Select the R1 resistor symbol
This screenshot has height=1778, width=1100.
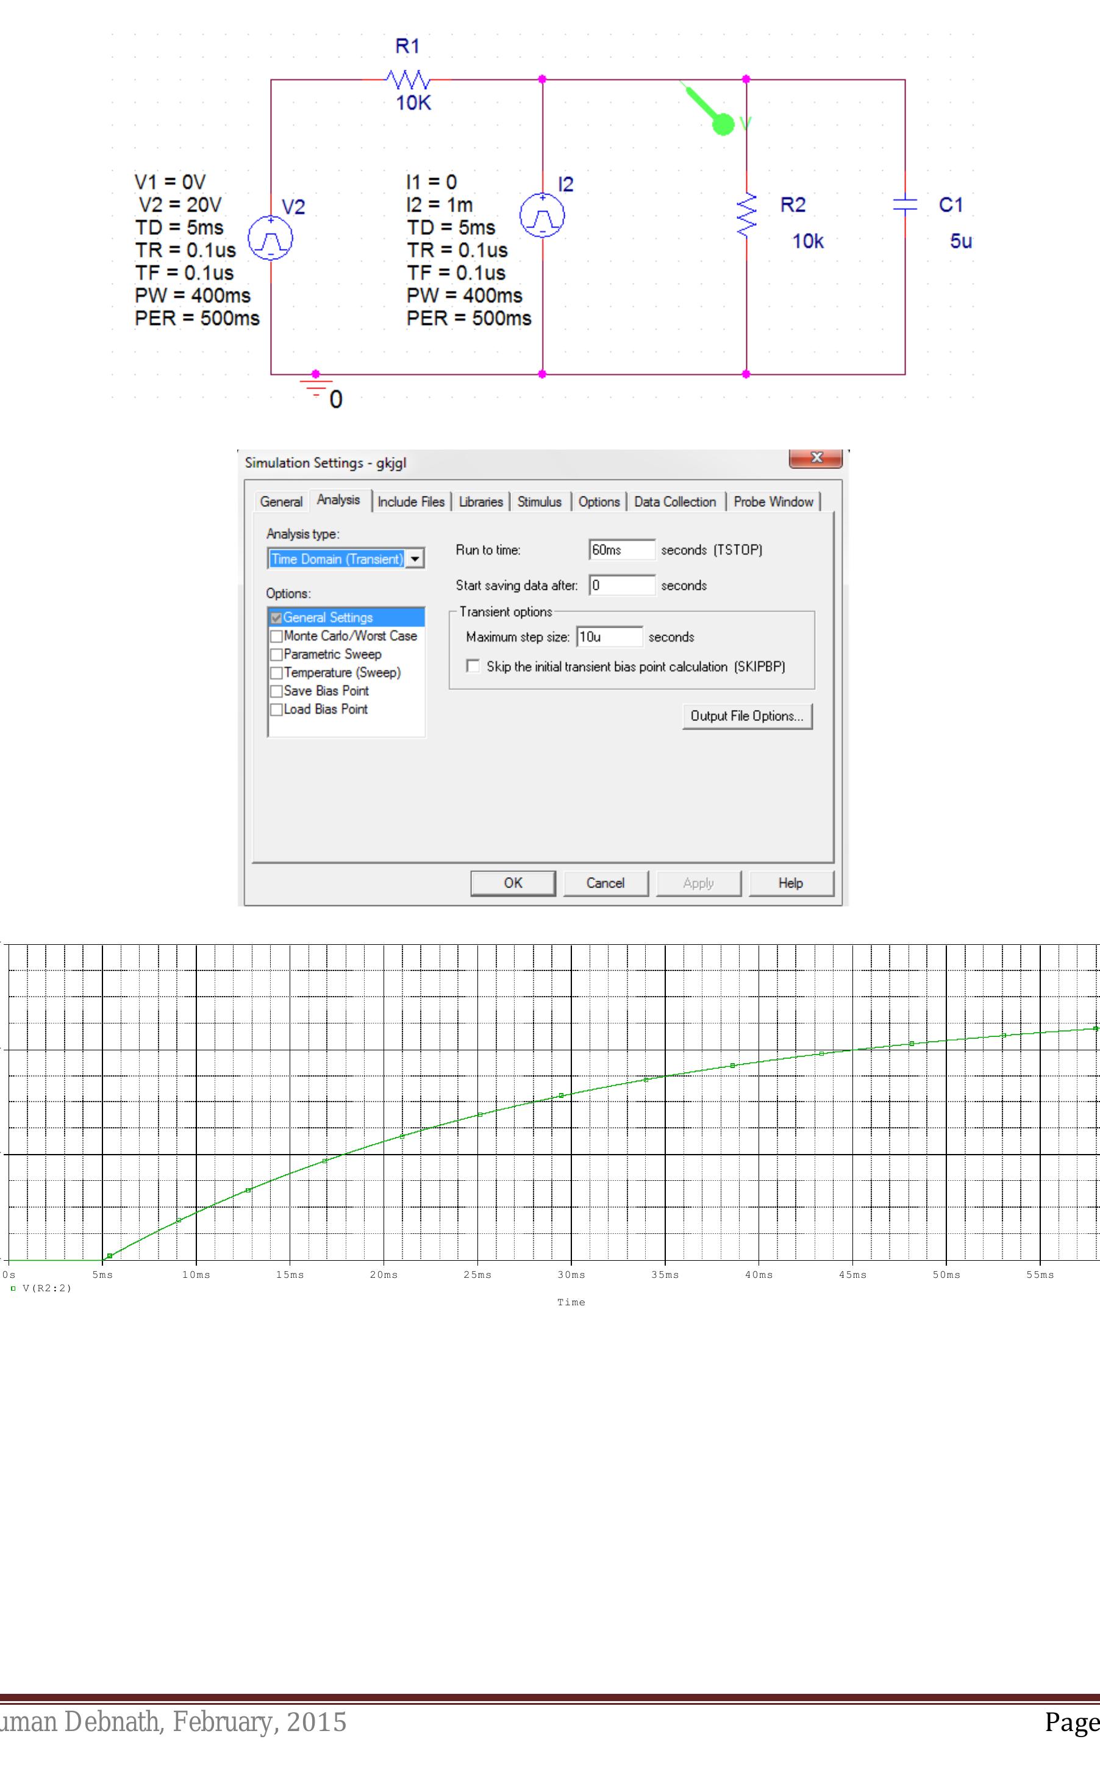point(407,79)
